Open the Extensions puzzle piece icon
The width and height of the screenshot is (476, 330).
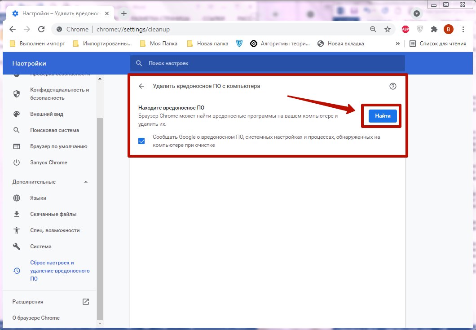(x=434, y=29)
